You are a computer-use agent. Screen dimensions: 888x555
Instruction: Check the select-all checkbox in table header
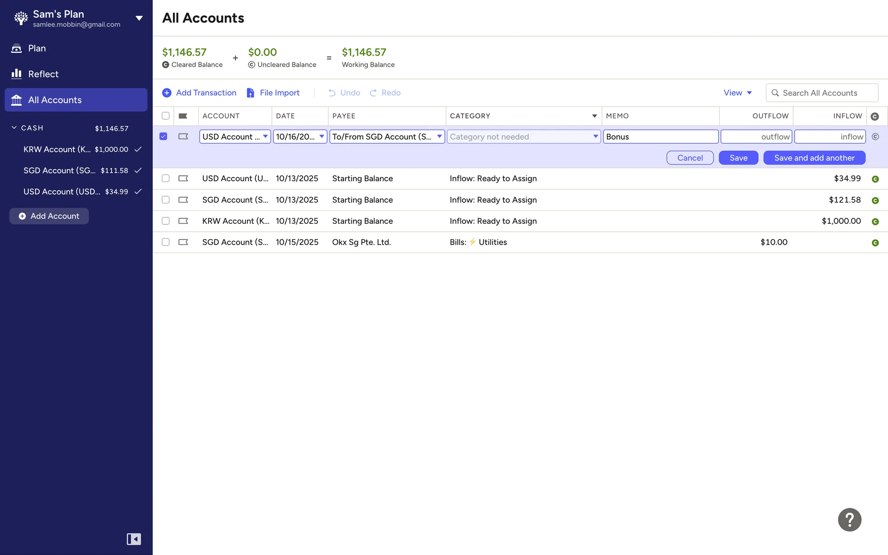(165, 116)
